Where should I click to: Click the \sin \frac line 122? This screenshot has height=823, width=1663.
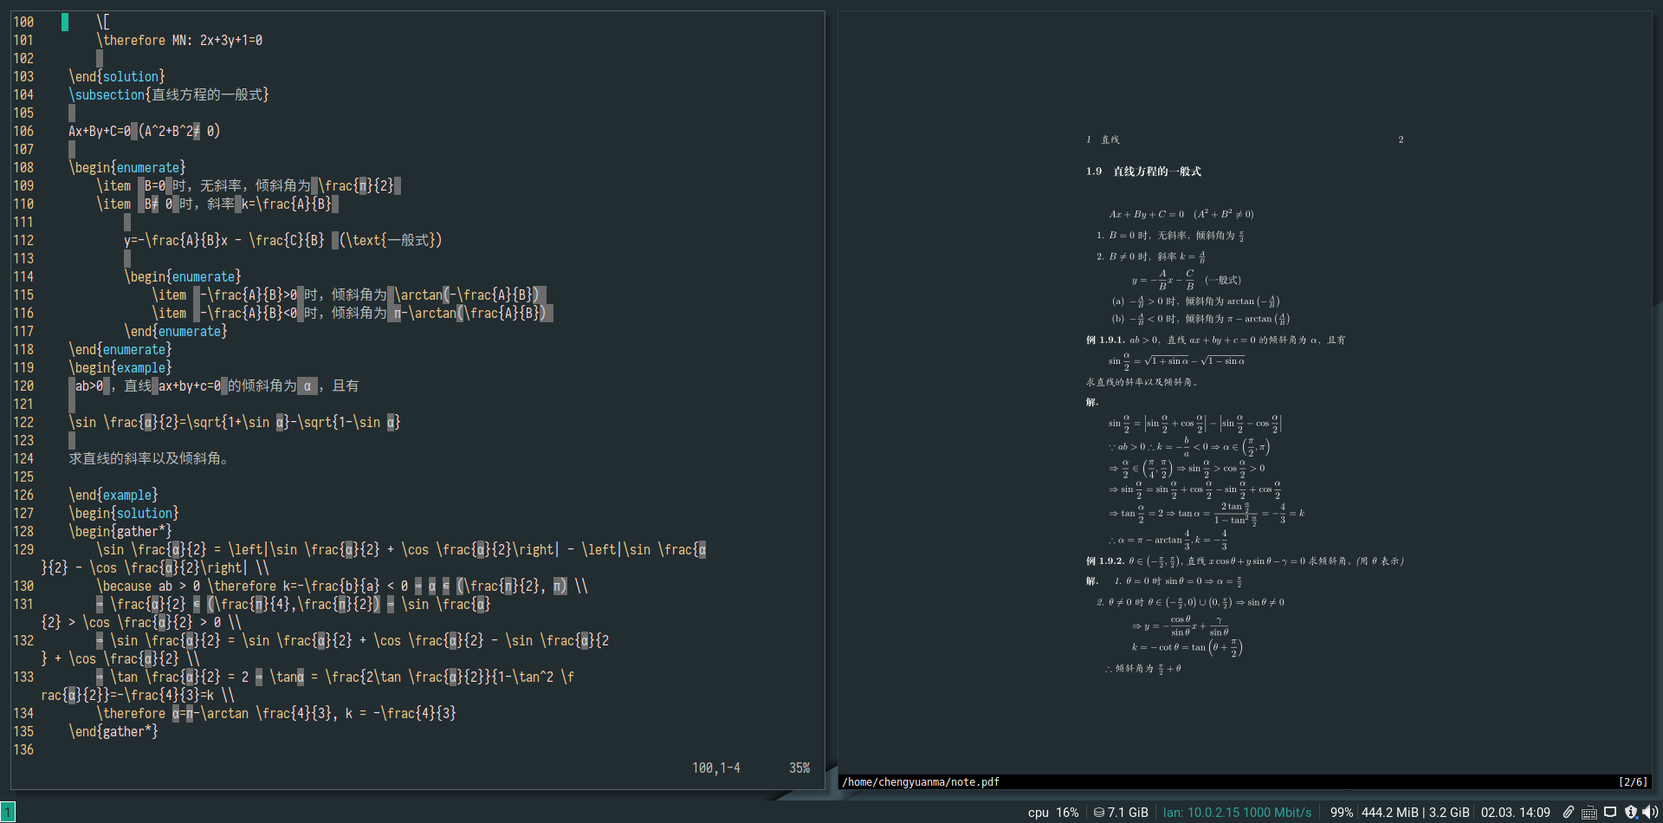tap(235, 422)
